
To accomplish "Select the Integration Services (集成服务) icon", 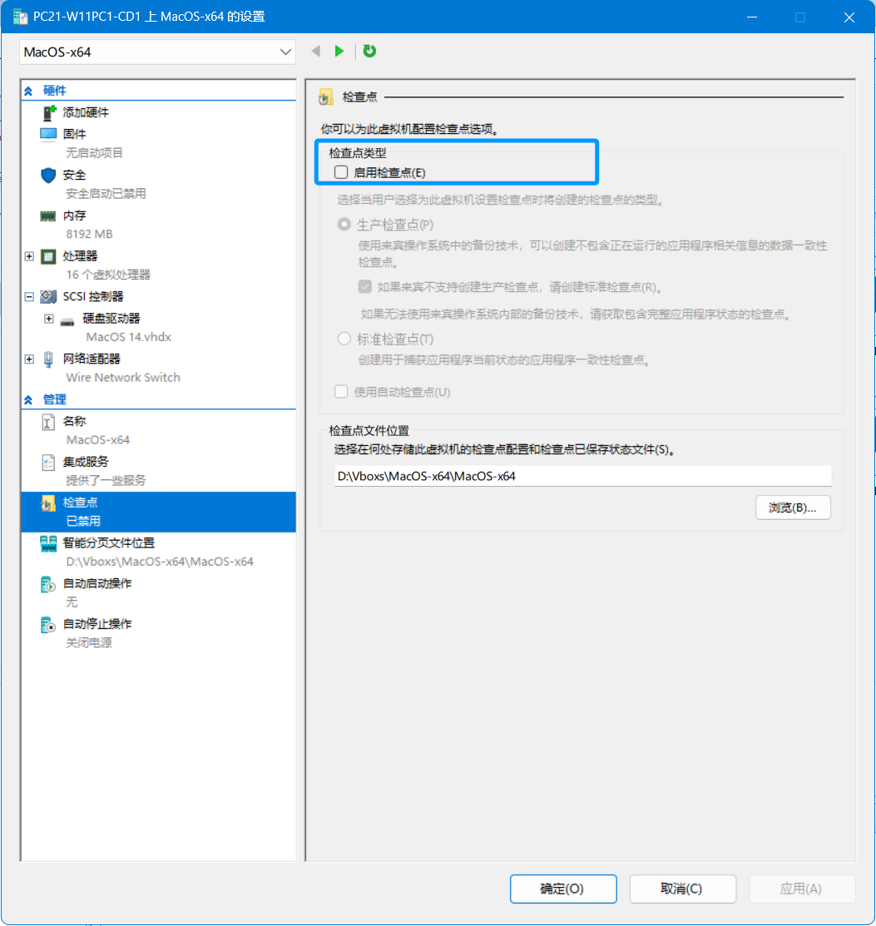I will (x=48, y=463).
